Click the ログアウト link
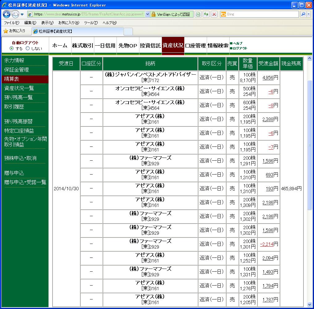 [x=240, y=48]
